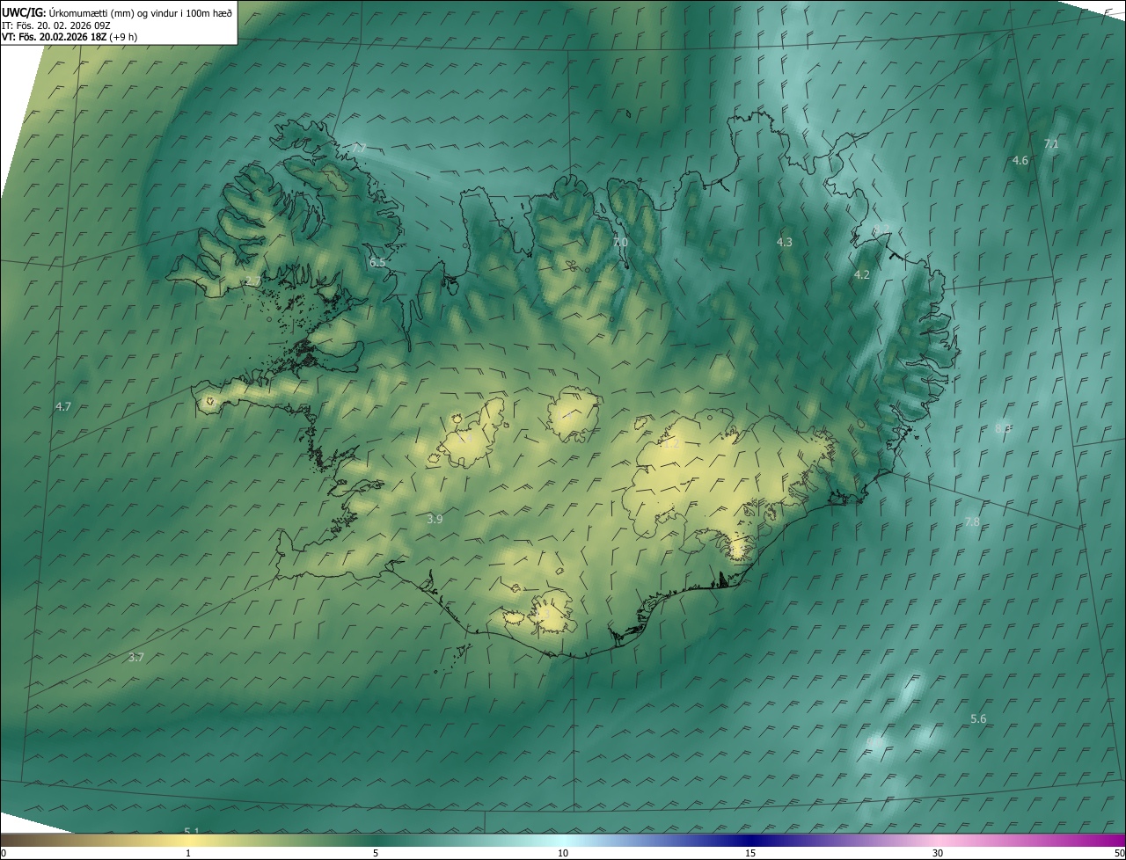The image size is (1126, 860).
Task: Click the 3.9 value label in west Iceland
Action: coord(435,519)
